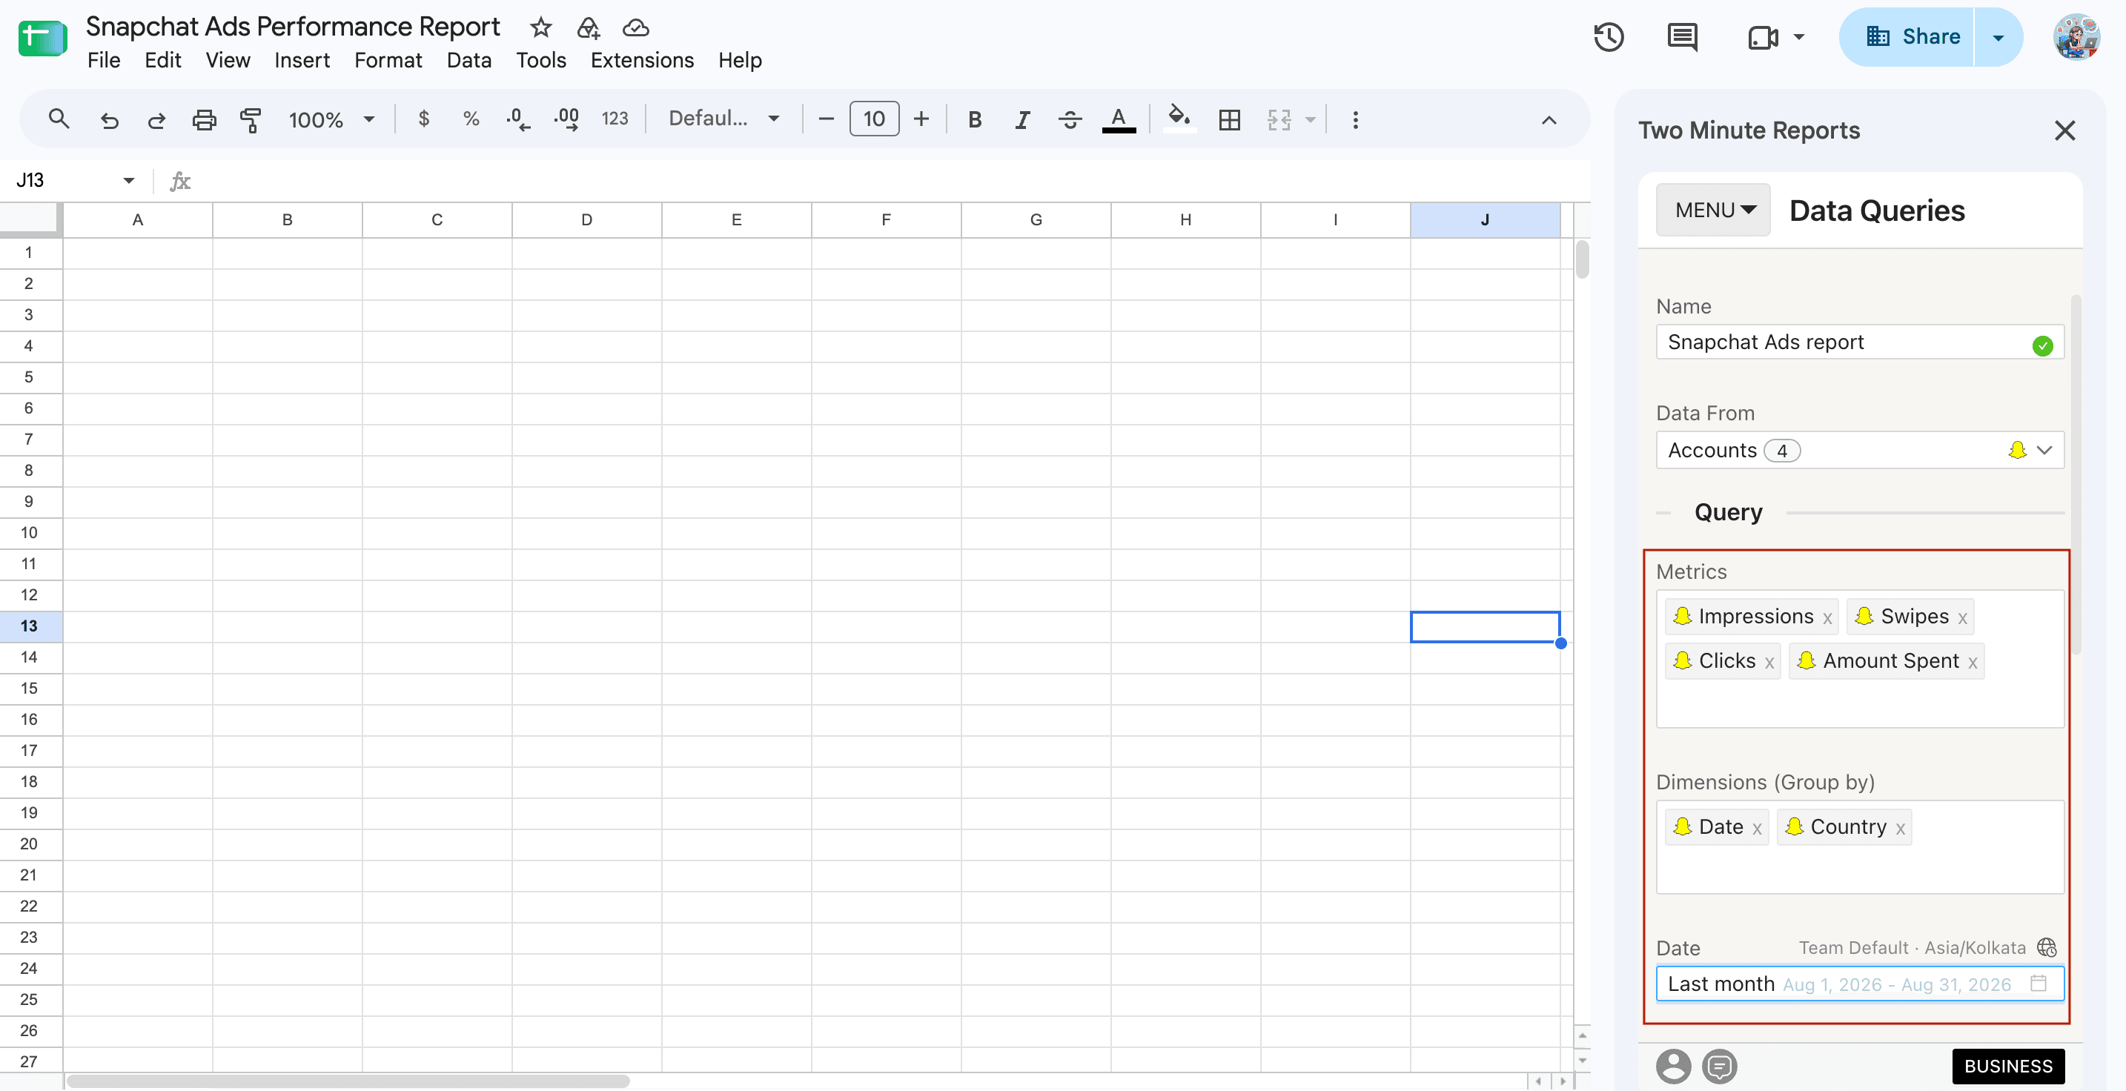Click the BUSINESS plan badge
This screenshot has height=1091, width=2126.
(x=2007, y=1065)
